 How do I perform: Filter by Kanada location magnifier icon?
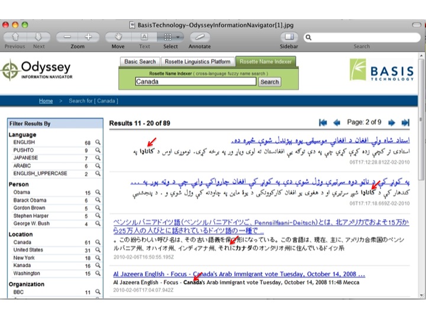(x=98, y=265)
